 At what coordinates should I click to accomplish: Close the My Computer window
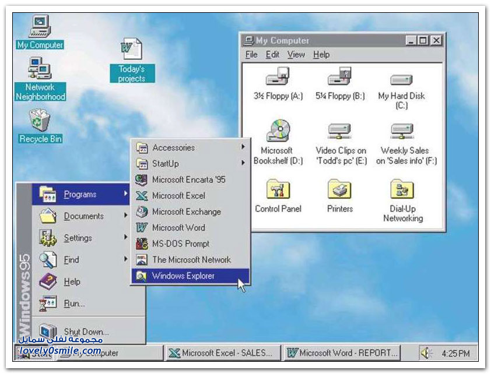pyautogui.click(x=436, y=41)
